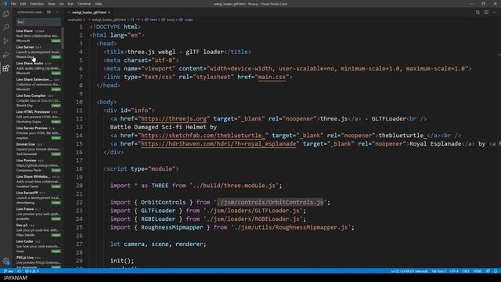Open the Explorer view in activity bar

click(x=5, y=14)
